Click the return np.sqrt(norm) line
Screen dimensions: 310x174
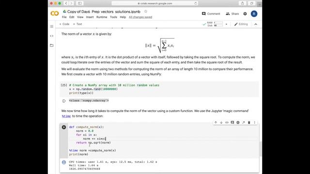pyautogui.click(x=93, y=143)
